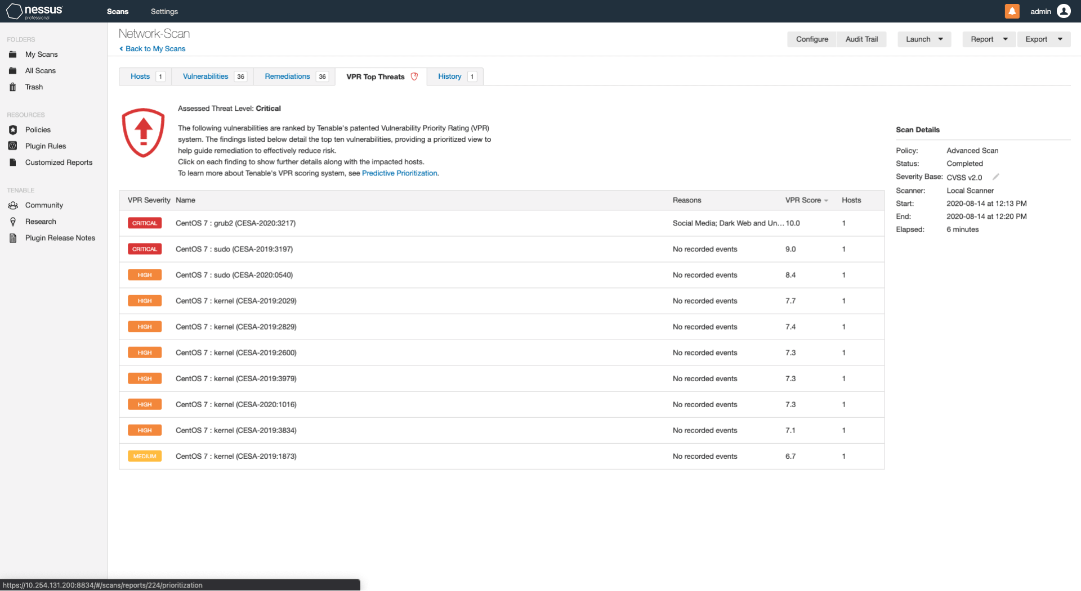Click the 8.4 VPR score value
This screenshot has width=1081, height=591.
[x=790, y=275]
